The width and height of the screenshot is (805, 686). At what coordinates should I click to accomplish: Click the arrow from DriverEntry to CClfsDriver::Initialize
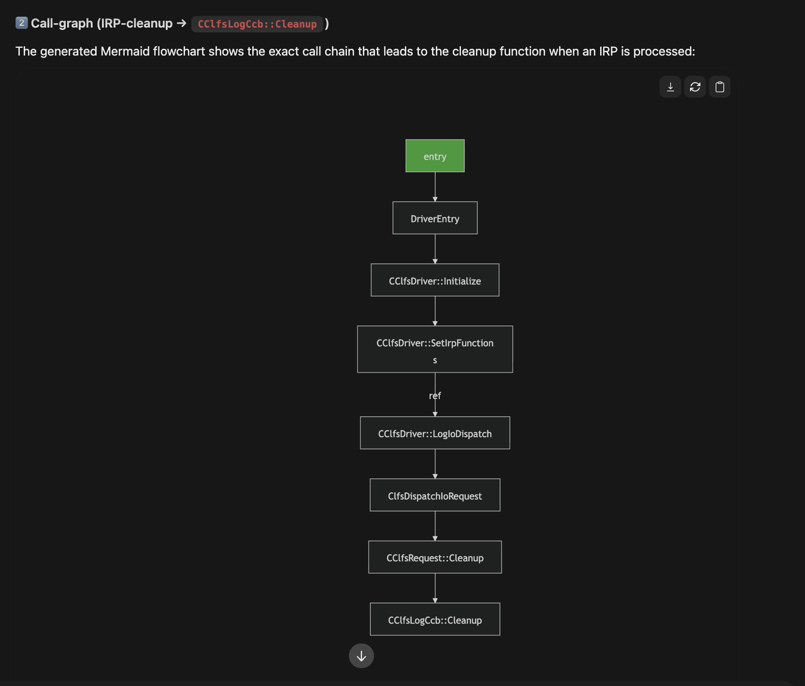click(x=435, y=249)
